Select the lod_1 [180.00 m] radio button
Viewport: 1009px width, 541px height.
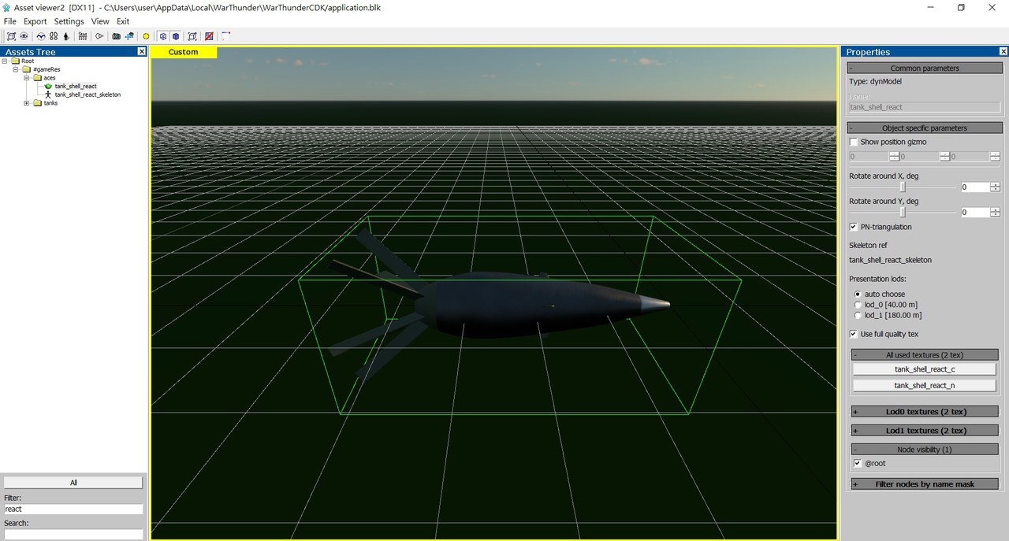858,315
